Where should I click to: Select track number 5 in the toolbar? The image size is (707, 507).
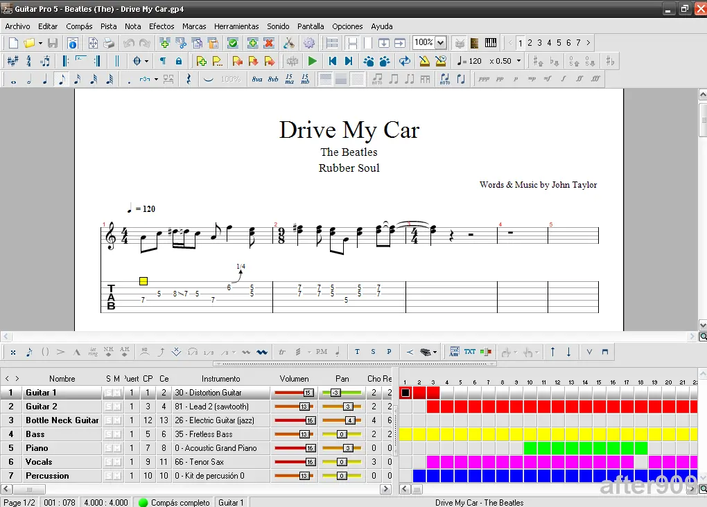click(x=559, y=43)
